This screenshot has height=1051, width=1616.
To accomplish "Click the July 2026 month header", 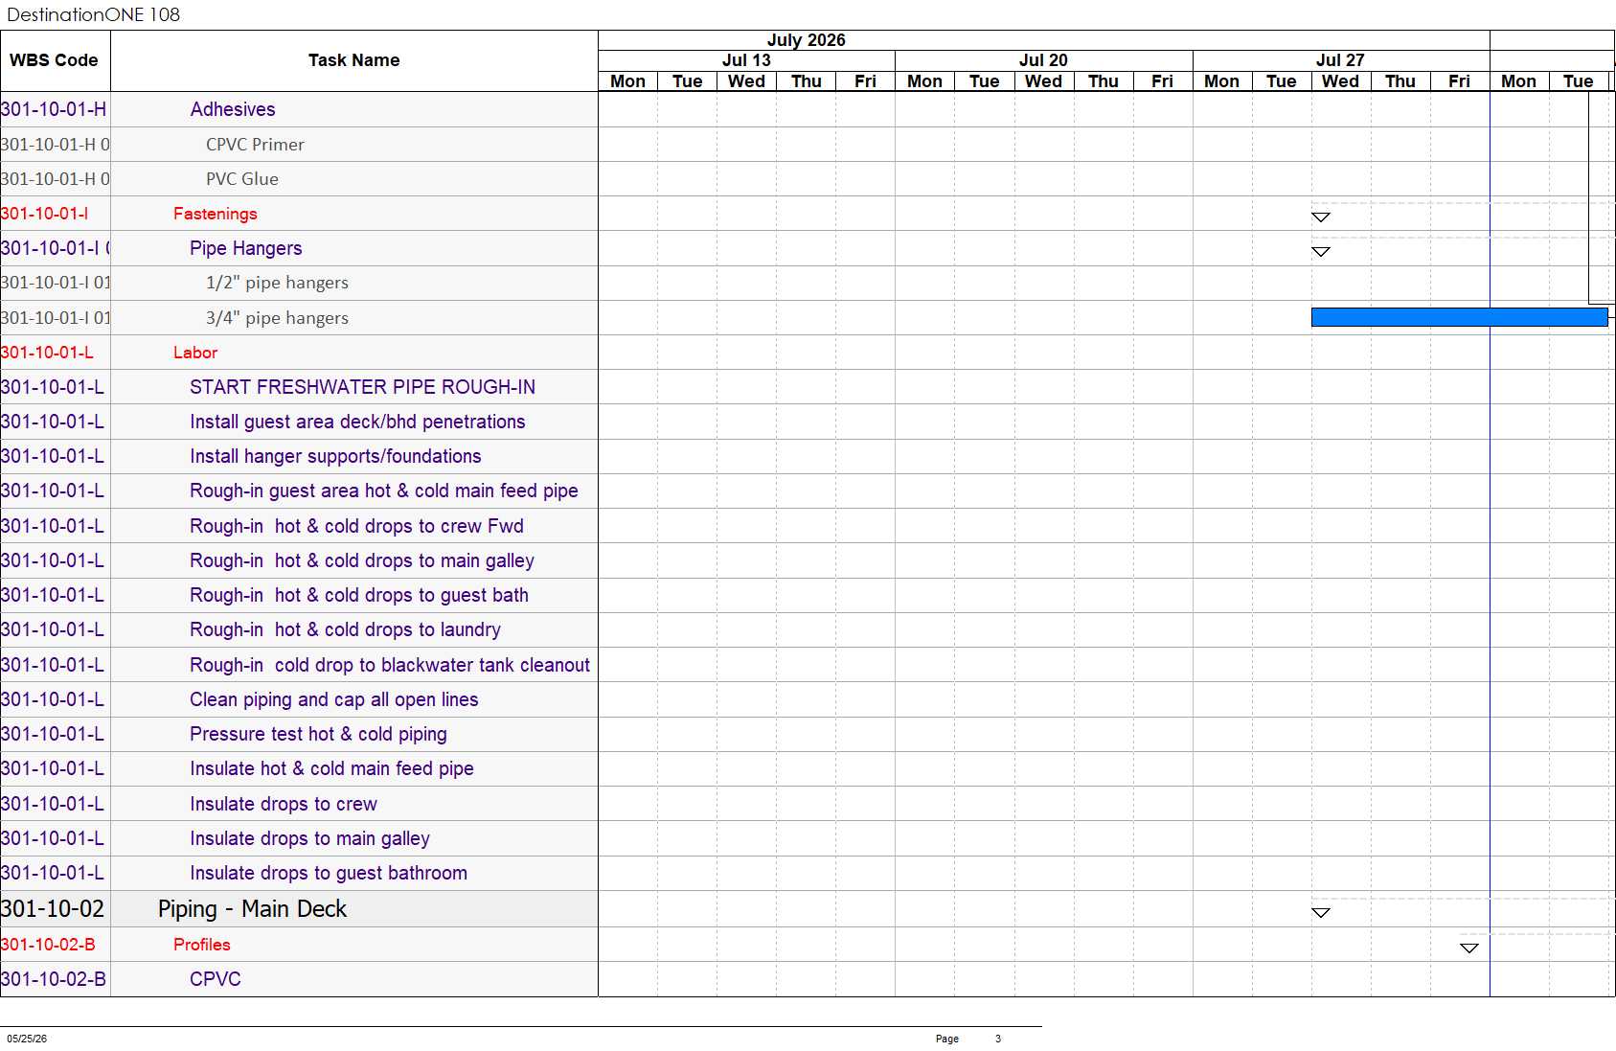I will 807,40.
